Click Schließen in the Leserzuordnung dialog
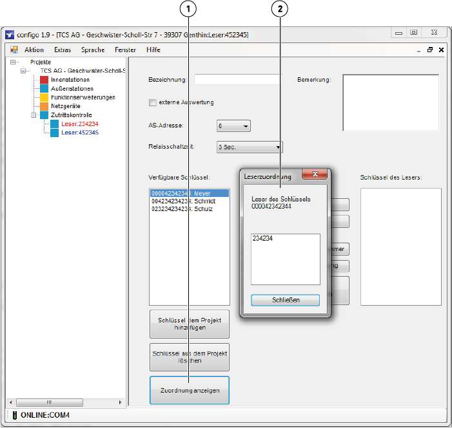The image size is (452, 428). coord(285,300)
